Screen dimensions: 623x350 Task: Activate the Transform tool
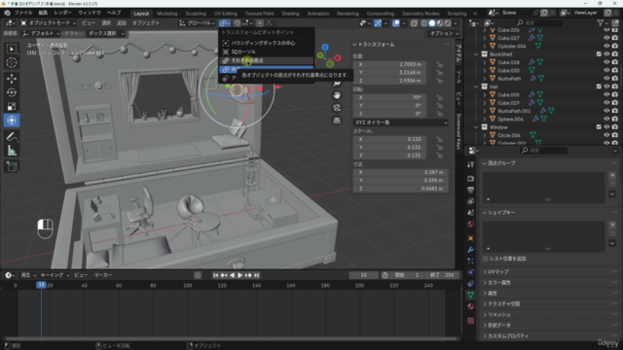click(x=12, y=121)
